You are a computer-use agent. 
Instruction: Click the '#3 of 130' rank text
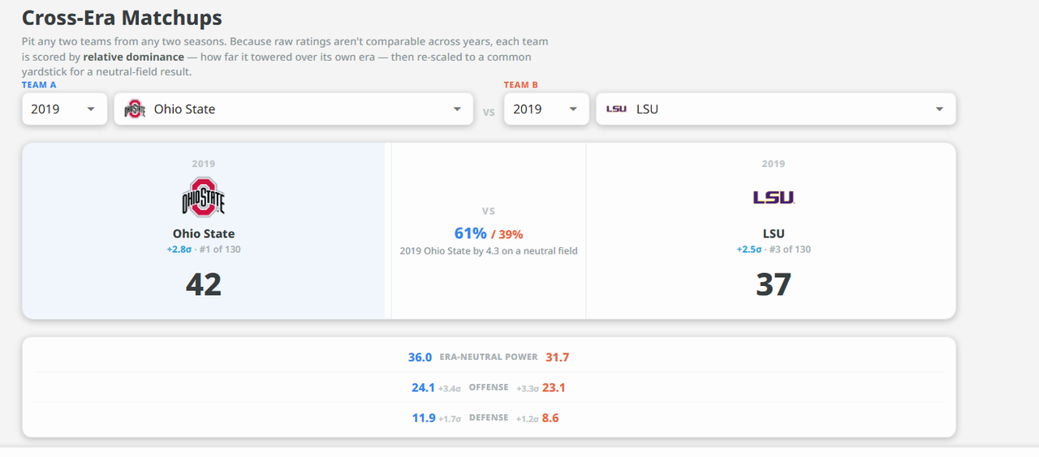pyautogui.click(x=789, y=249)
